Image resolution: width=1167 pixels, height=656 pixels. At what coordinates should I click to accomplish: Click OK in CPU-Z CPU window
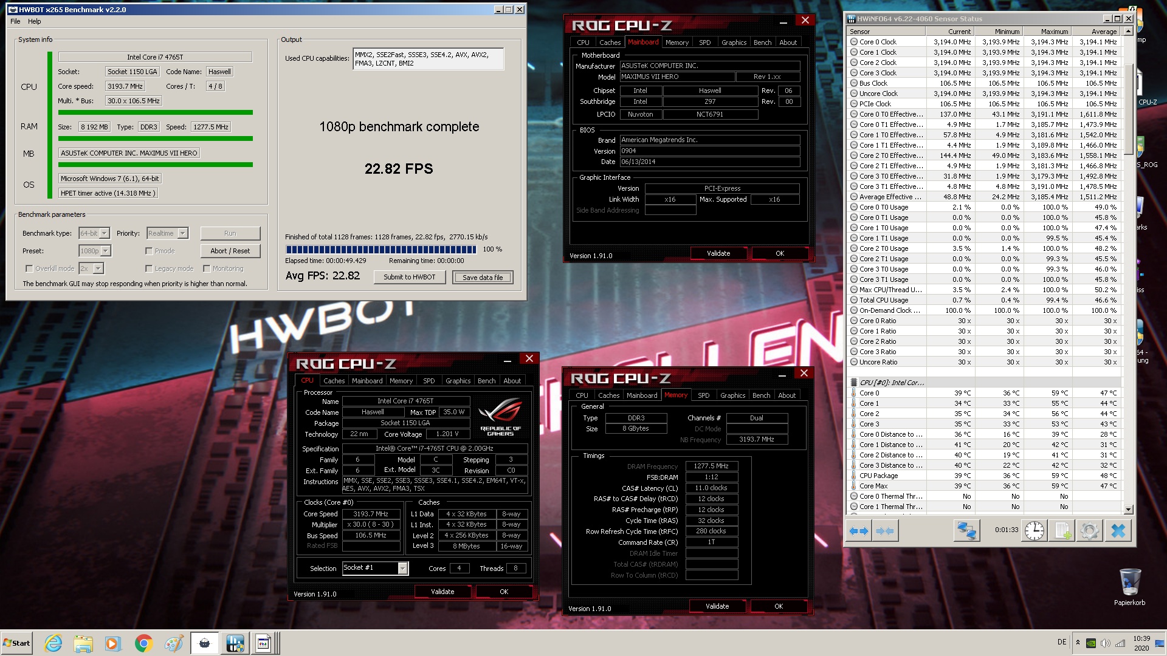tap(504, 592)
